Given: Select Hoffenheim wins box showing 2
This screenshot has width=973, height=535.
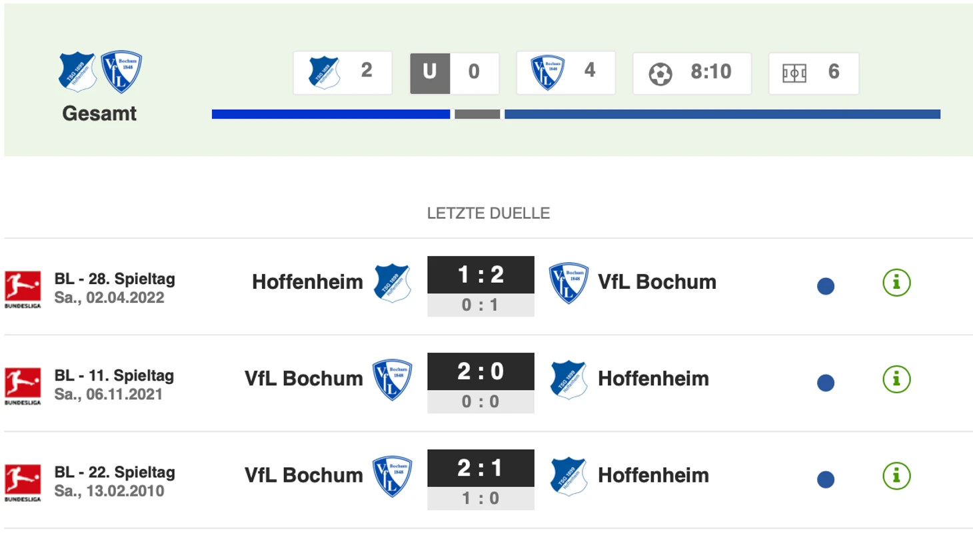Looking at the screenshot, I should pyautogui.click(x=343, y=73).
